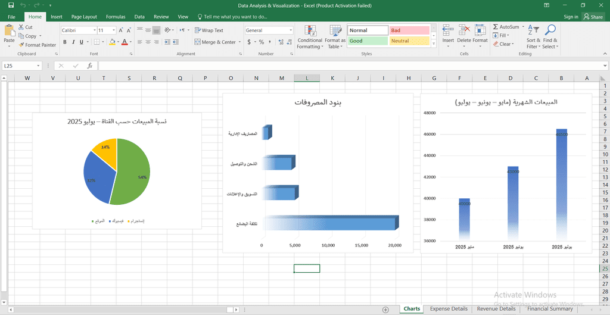
Task: Toggle Italic formatting
Action: pos(74,42)
